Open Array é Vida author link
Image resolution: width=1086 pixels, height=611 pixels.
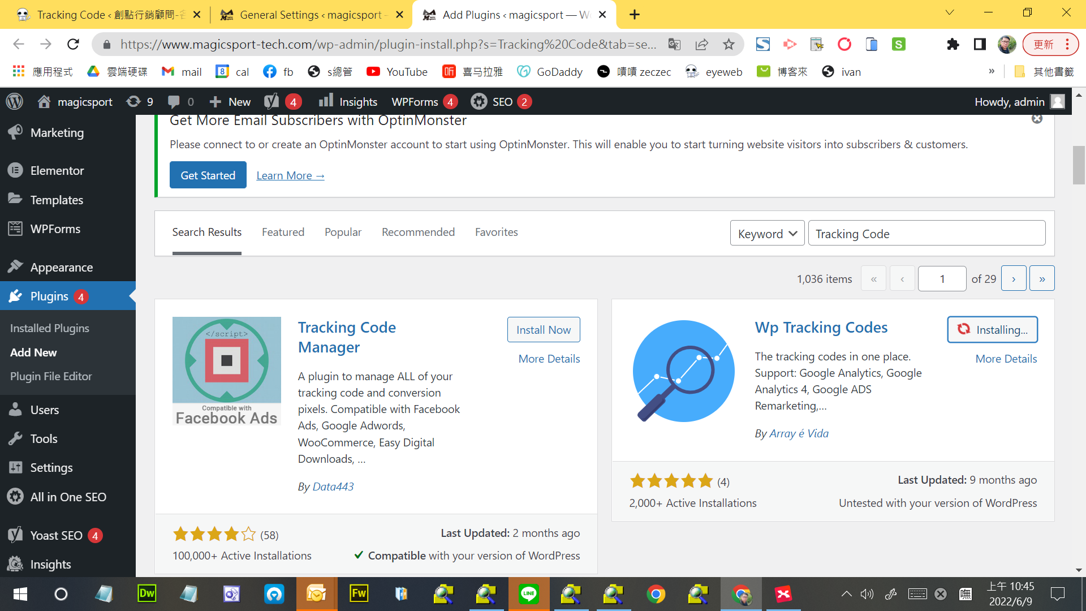click(x=799, y=433)
